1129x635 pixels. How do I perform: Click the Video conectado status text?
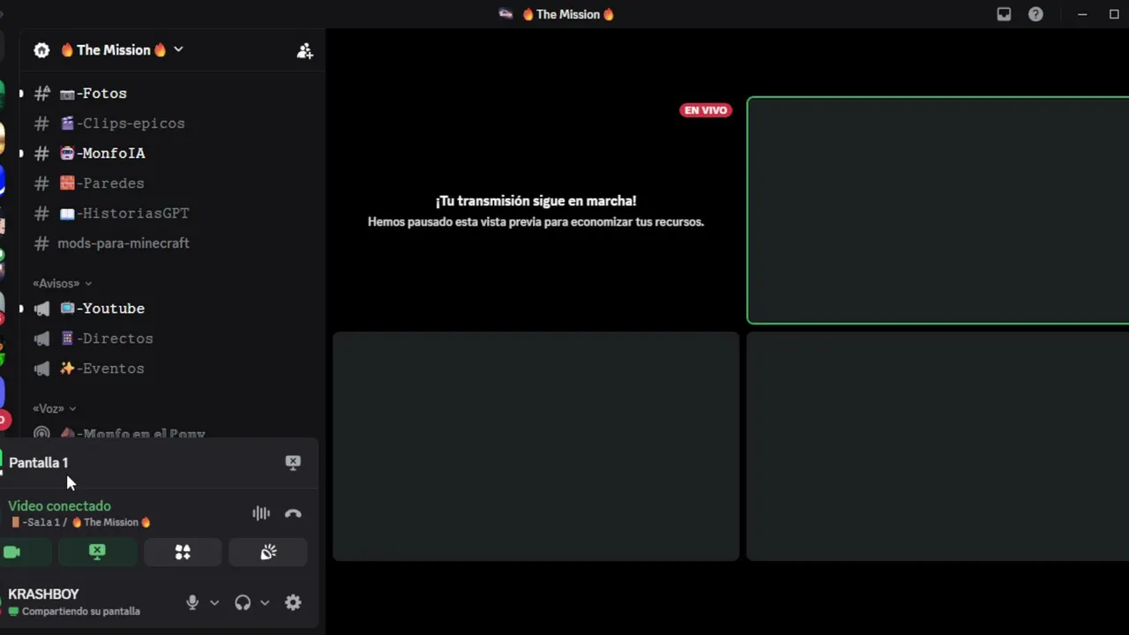click(x=60, y=506)
